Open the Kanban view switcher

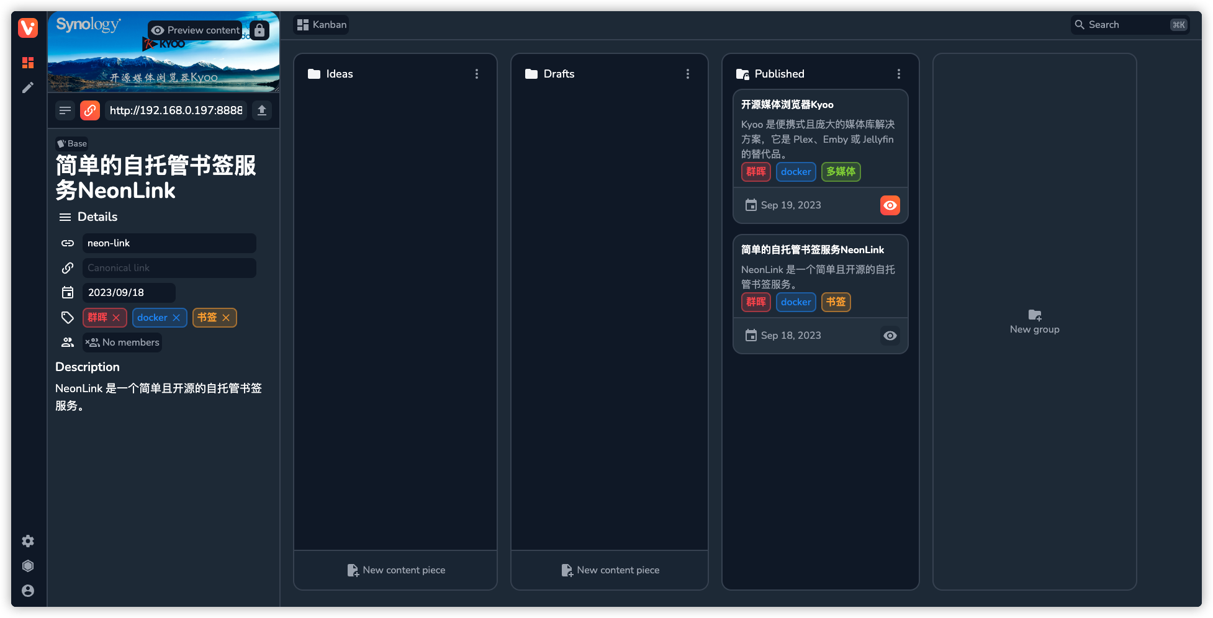[322, 25]
